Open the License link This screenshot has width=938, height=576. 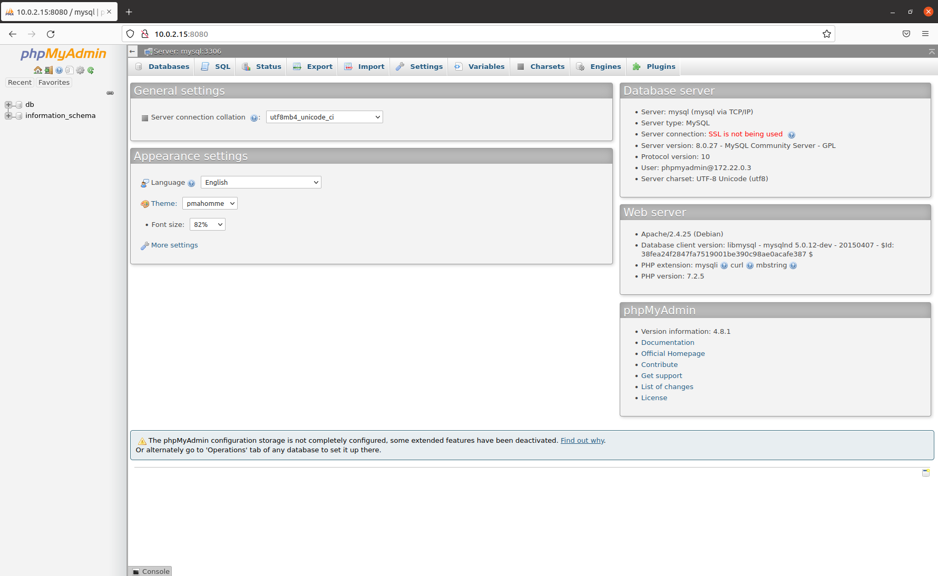point(654,398)
